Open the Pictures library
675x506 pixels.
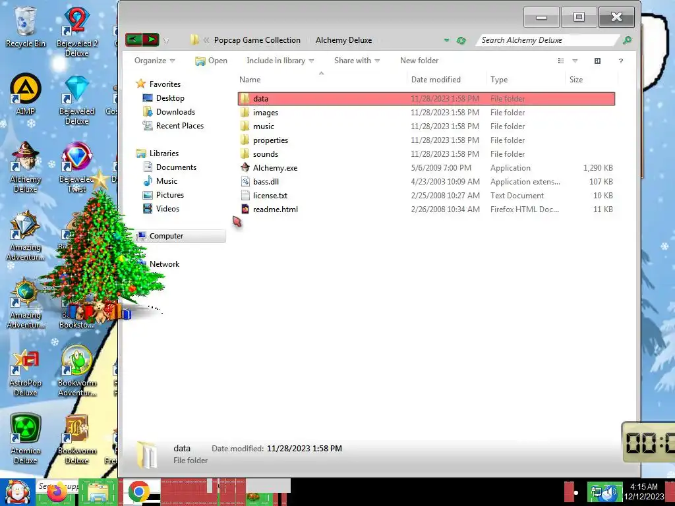(x=163, y=195)
